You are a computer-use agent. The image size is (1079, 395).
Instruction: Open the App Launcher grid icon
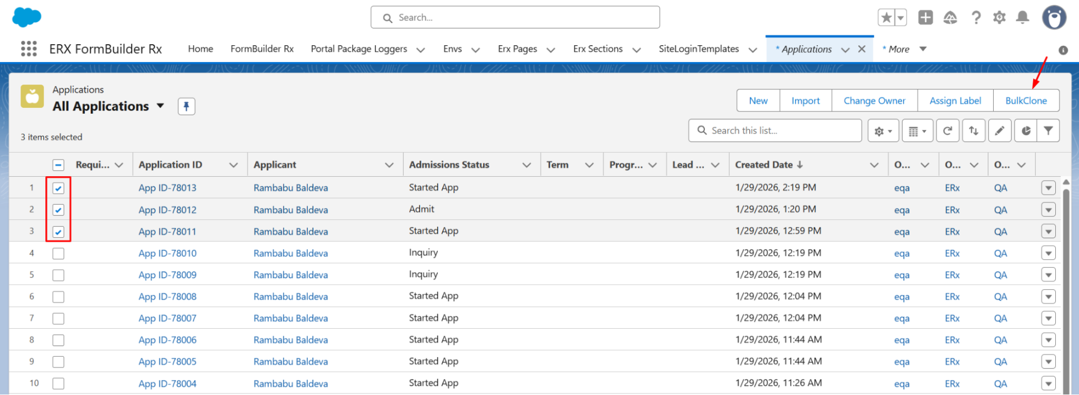pyautogui.click(x=29, y=48)
